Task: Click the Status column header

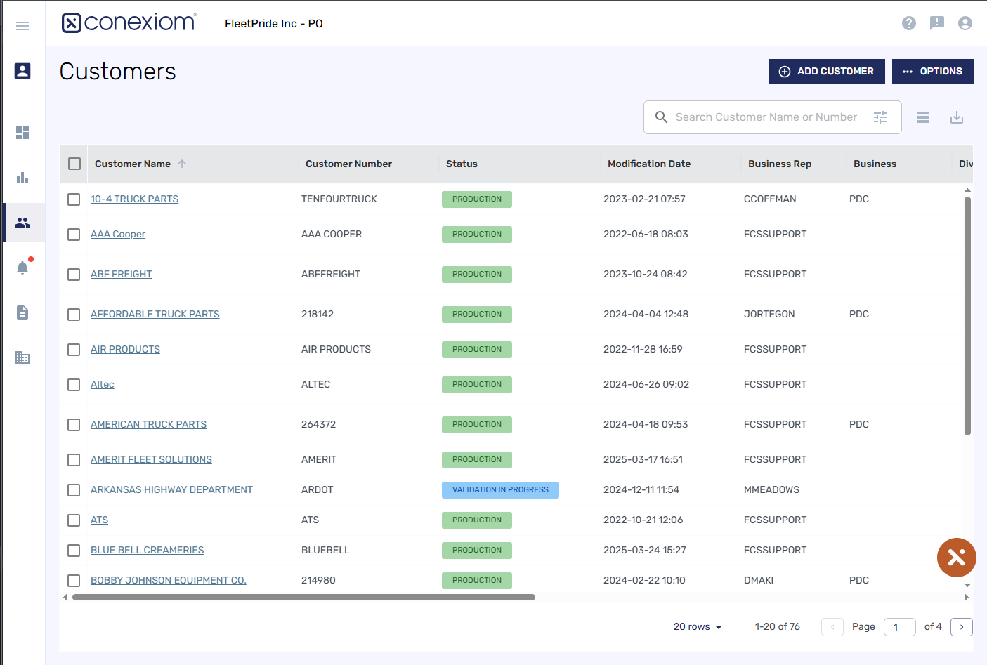Action: pyautogui.click(x=462, y=164)
